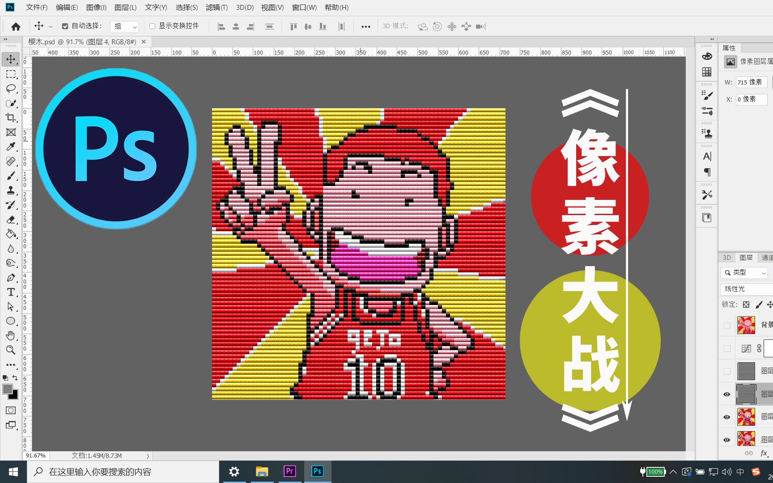Viewport: 773px width, 483px height.
Task: Open Windows Start menu
Action: pyautogui.click(x=13, y=472)
